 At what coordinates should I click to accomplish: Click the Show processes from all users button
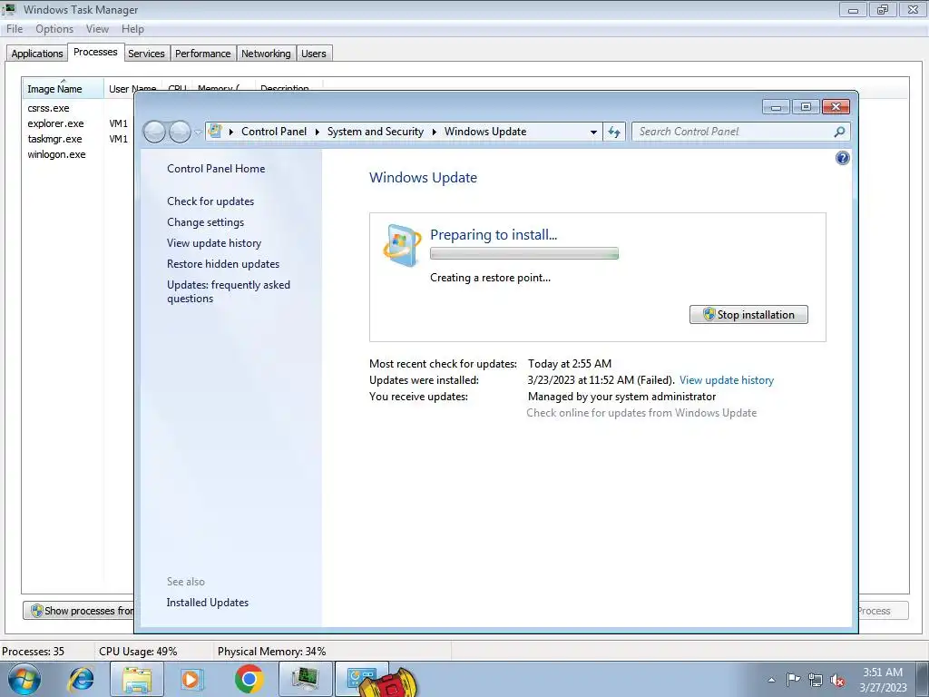[80, 611]
